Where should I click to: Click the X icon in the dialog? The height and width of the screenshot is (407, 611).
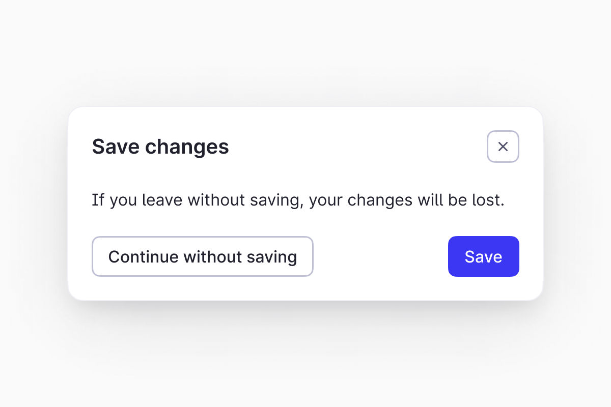pyautogui.click(x=503, y=147)
